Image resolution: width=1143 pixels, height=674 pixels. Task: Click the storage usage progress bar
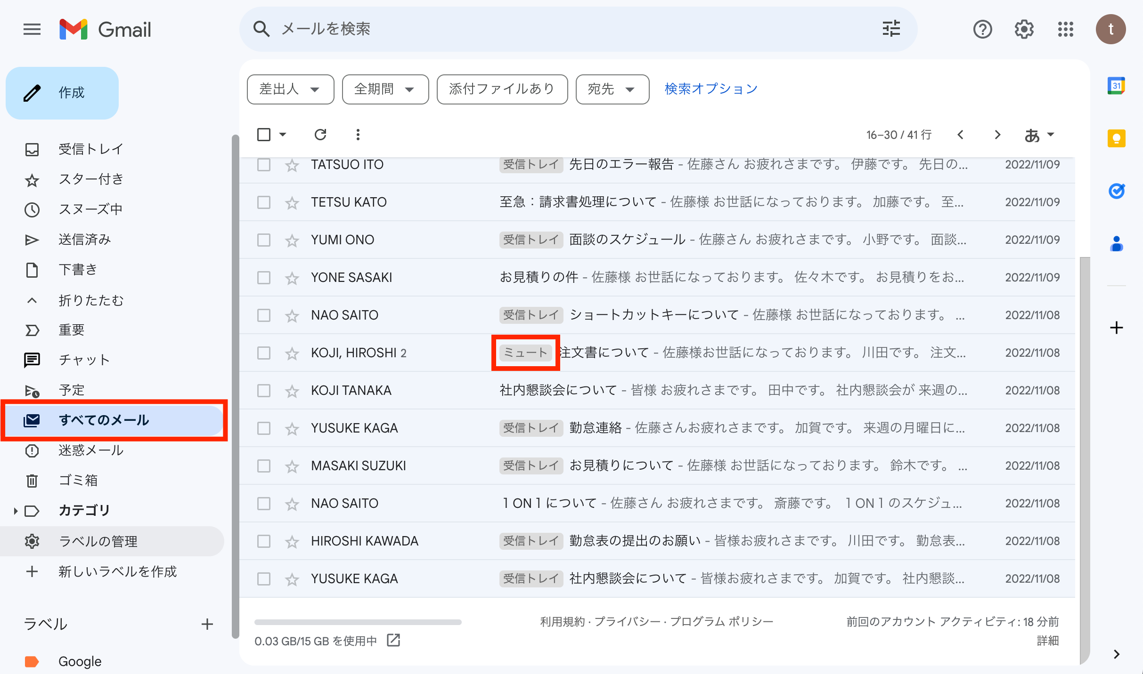358,622
